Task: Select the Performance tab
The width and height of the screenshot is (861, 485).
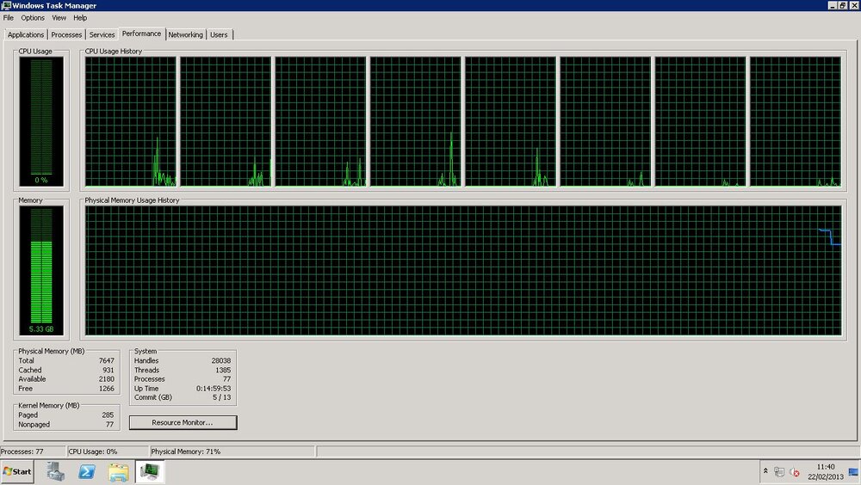Action: tap(142, 34)
